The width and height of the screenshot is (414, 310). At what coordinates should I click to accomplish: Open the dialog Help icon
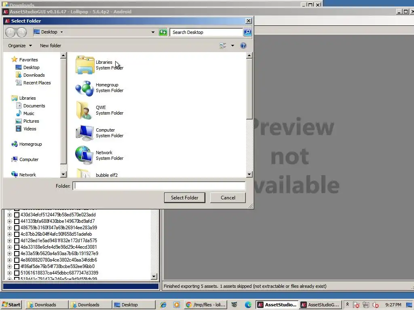[243, 46]
